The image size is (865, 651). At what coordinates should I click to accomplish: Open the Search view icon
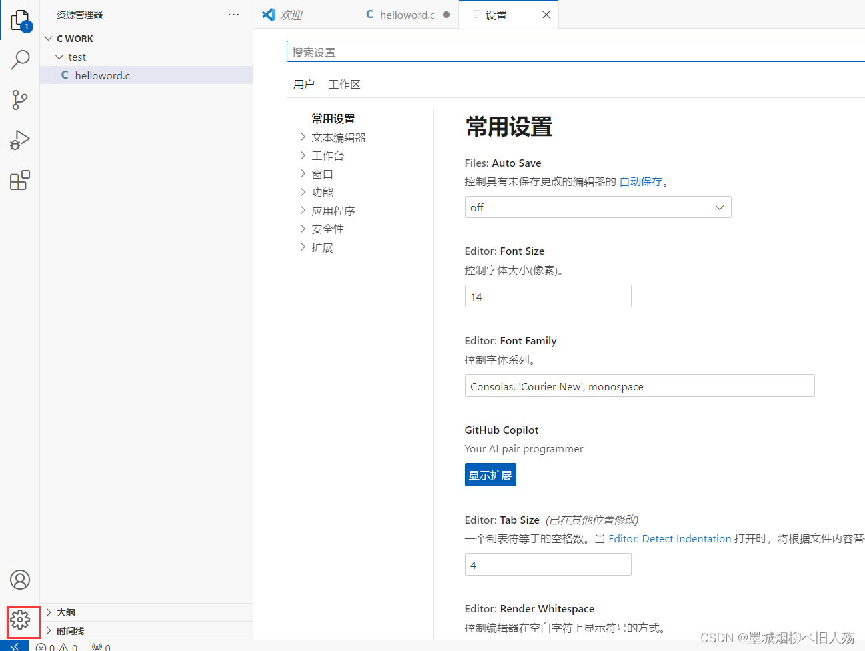click(20, 60)
